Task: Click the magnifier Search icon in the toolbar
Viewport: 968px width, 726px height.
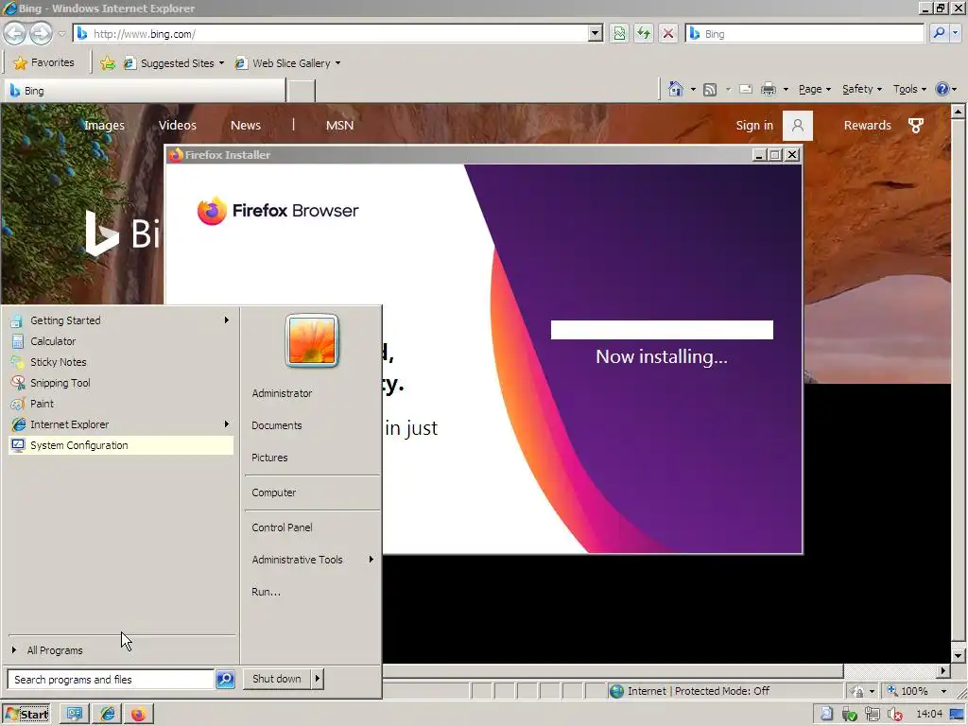Action: point(939,33)
